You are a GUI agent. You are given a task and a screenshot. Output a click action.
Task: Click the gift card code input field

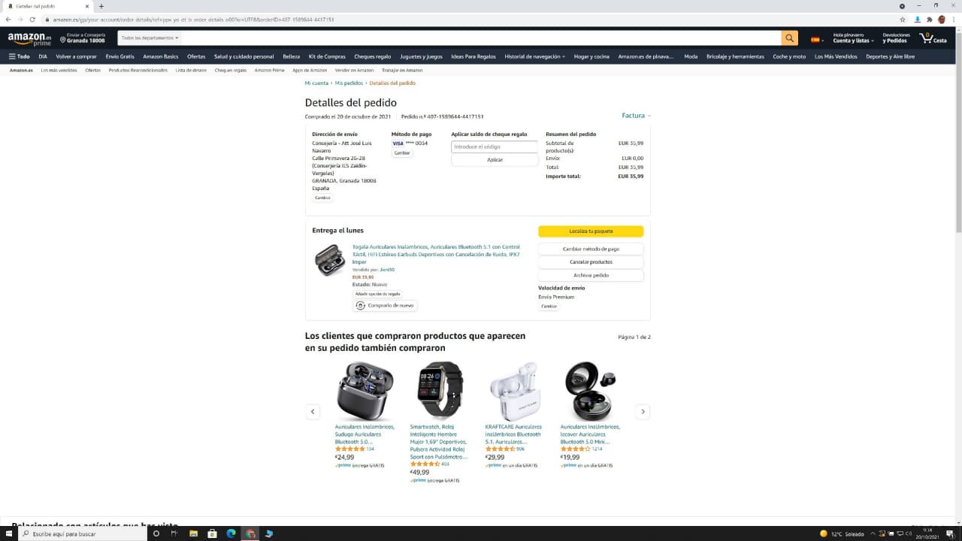click(x=495, y=147)
